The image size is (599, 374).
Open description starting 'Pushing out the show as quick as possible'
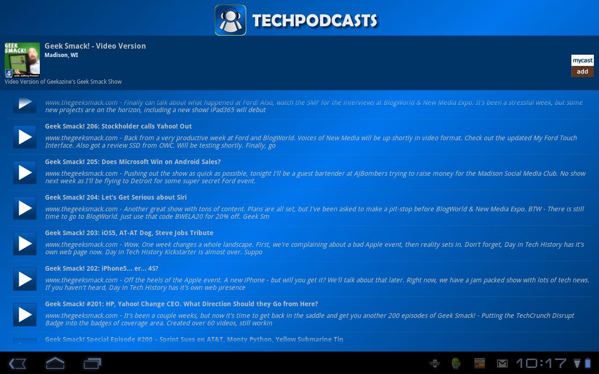point(315,177)
